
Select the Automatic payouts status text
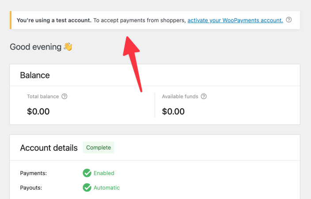coord(107,188)
